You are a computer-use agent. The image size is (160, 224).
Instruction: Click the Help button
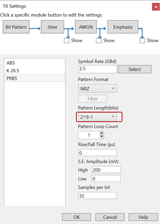tap(143, 217)
